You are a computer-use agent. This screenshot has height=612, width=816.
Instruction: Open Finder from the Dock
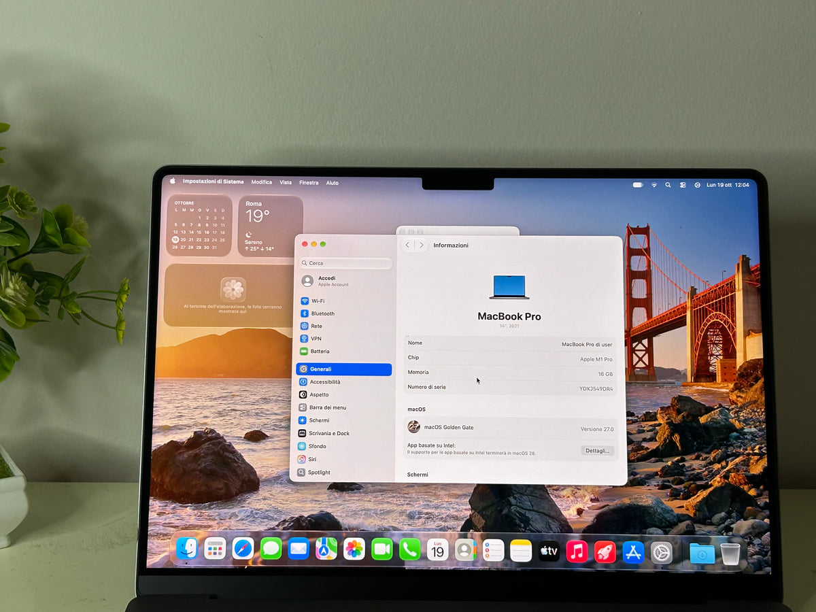(186, 548)
